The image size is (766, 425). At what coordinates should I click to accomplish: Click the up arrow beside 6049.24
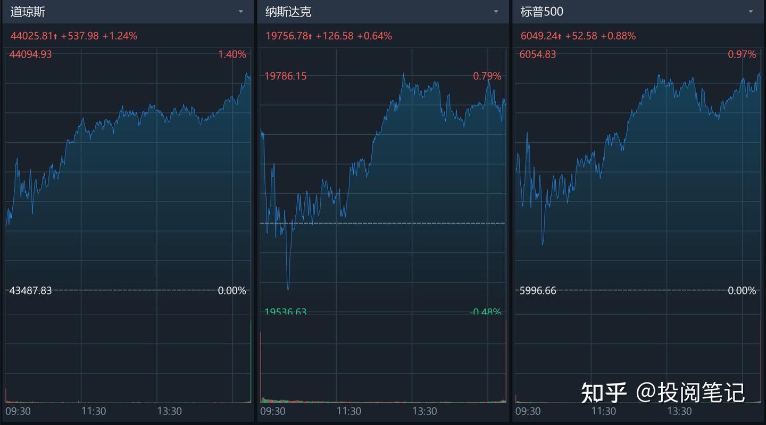click(x=560, y=37)
